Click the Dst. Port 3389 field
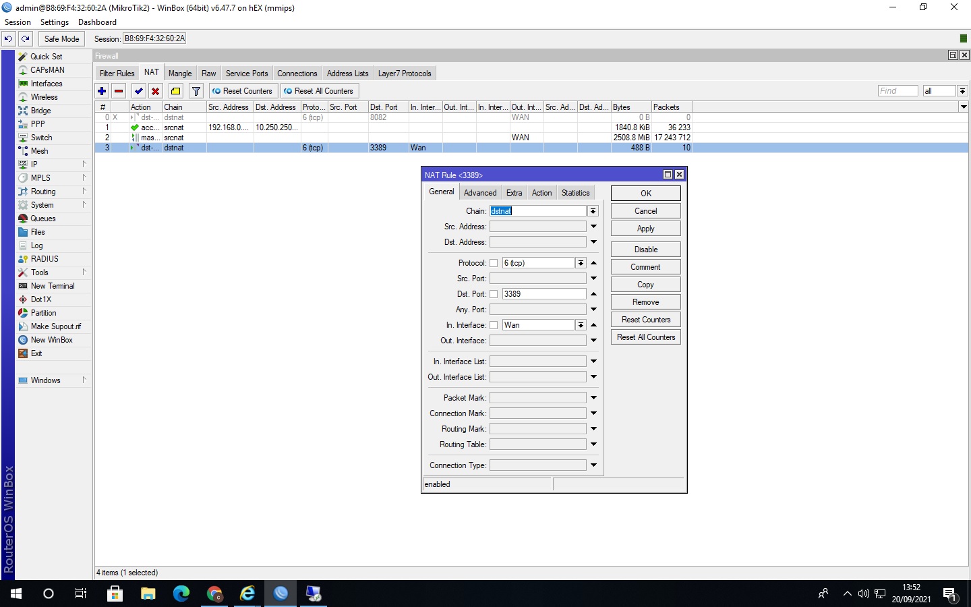Viewport: 971px width, 607px height. (x=543, y=294)
